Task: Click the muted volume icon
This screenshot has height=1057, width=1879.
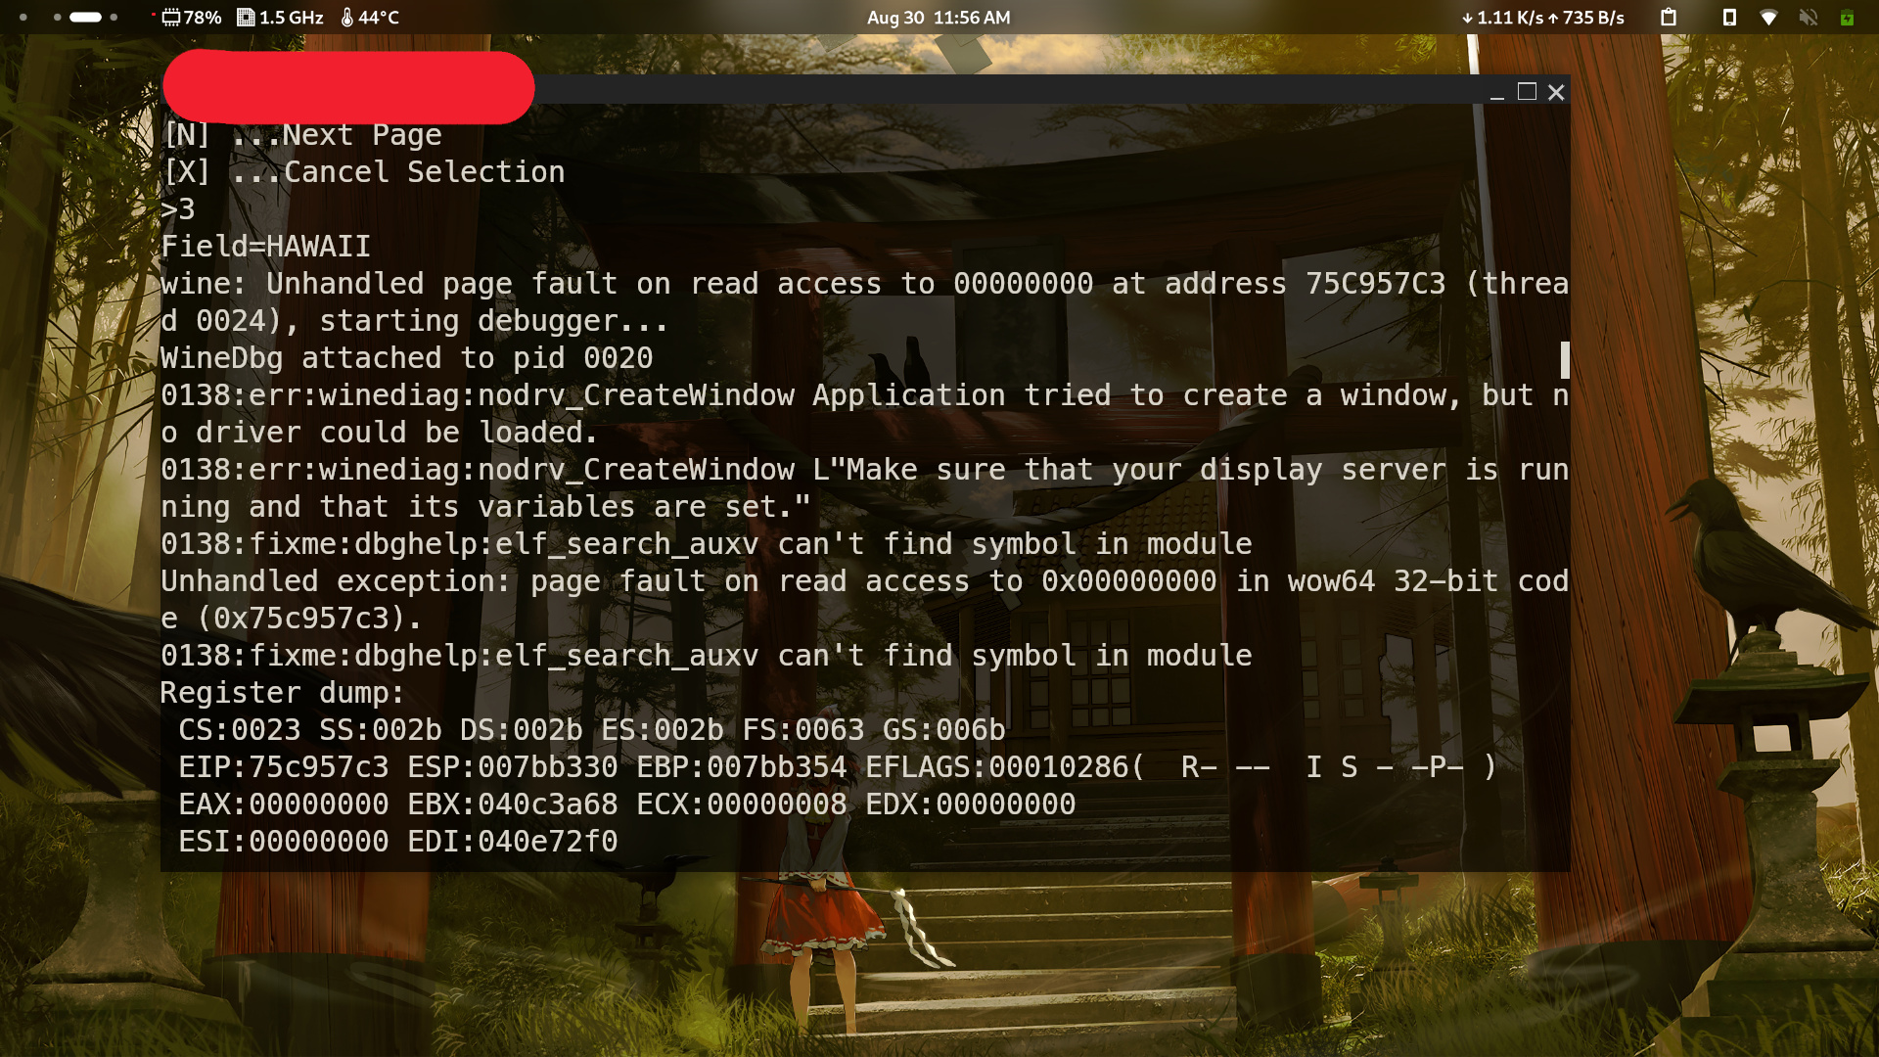Action: [x=1809, y=17]
